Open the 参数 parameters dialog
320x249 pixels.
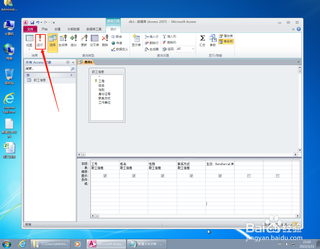tap(213, 41)
